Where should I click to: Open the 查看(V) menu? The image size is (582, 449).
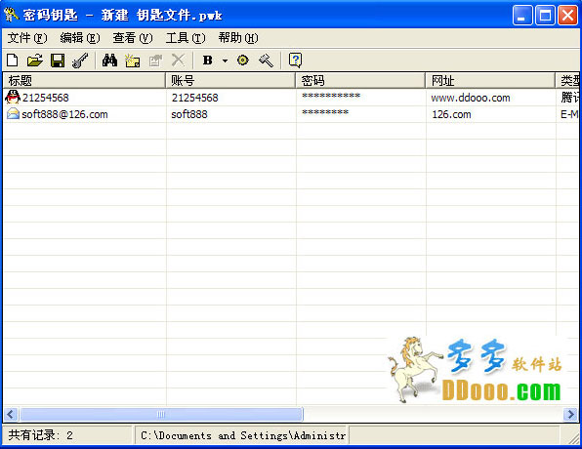(x=133, y=38)
